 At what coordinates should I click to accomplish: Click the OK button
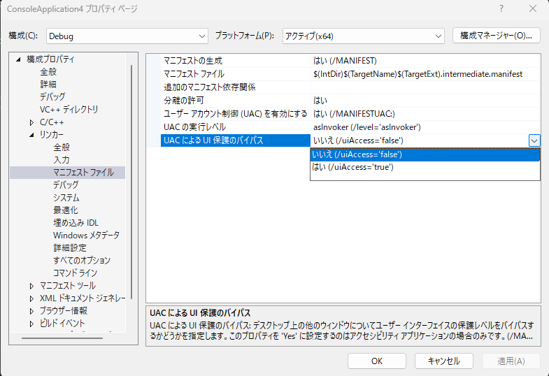tap(377, 361)
